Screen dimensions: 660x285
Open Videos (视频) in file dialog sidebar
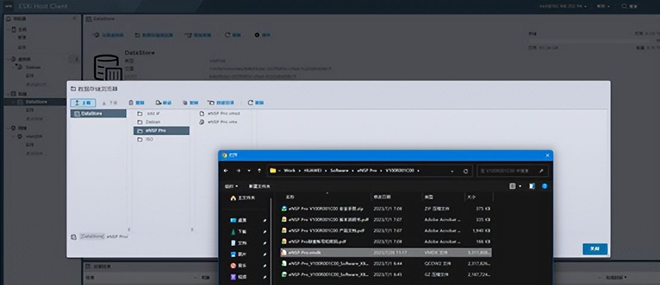[239, 277]
